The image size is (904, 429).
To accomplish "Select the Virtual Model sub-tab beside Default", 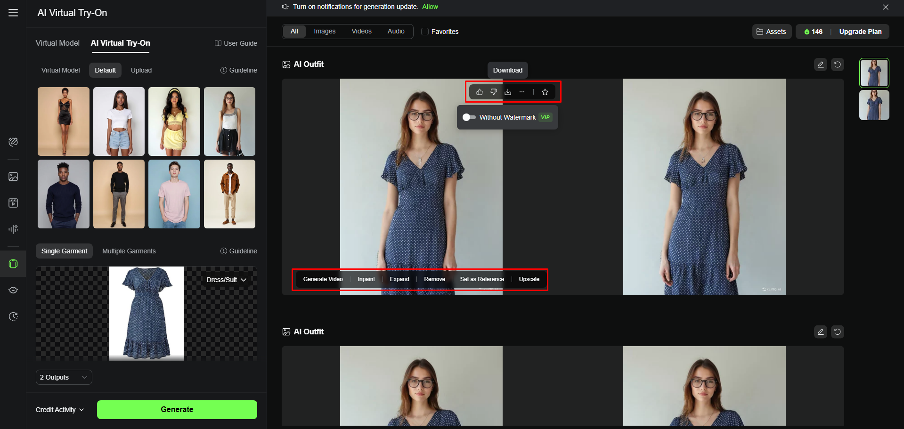I will [61, 70].
